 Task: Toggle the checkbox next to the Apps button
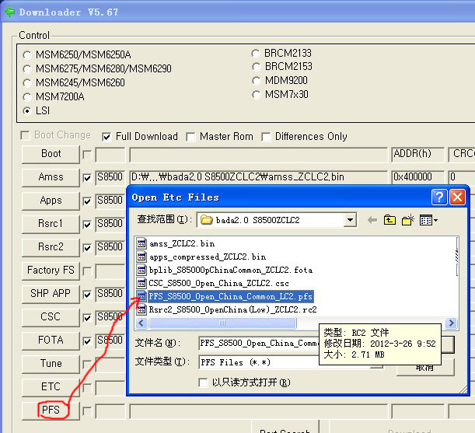[x=87, y=201]
